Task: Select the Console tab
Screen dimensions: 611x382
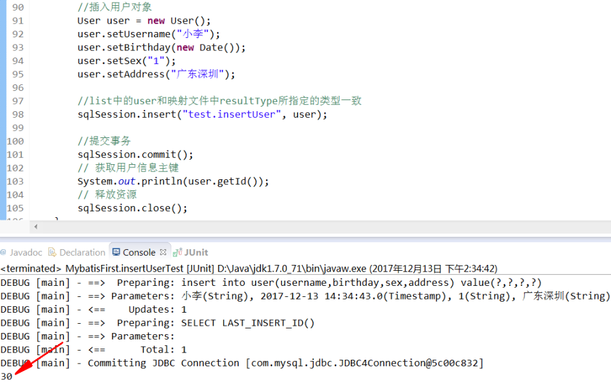Action: (139, 252)
